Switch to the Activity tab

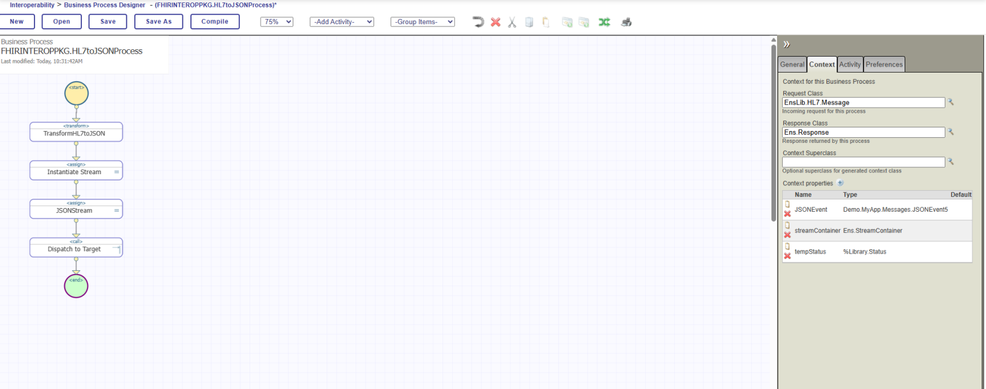pyautogui.click(x=850, y=65)
